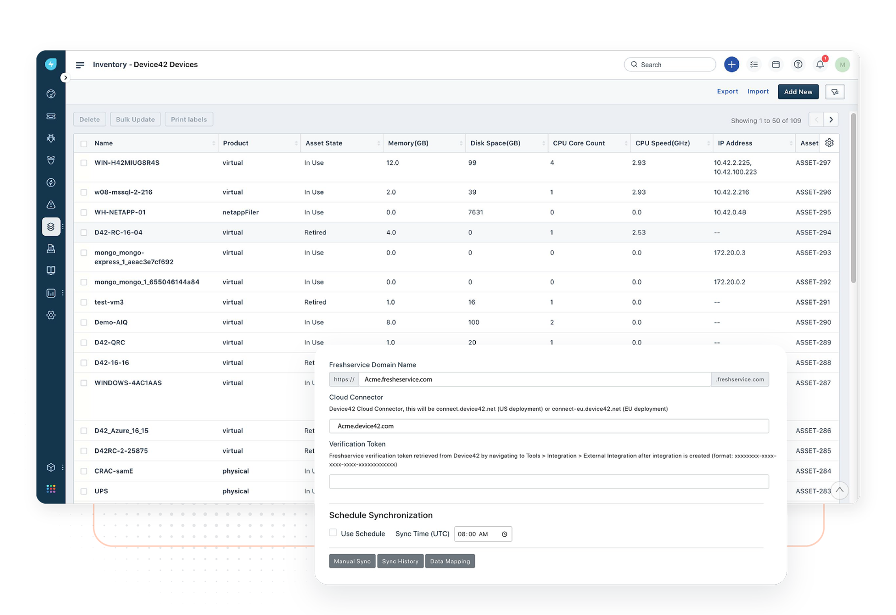Click the Export link

pos(727,91)
